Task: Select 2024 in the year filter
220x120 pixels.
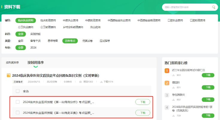Action: (33, 48)
